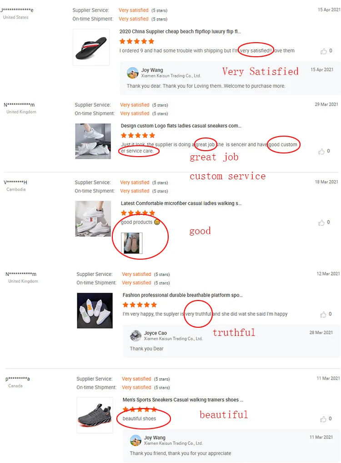Screen dimensions: 341x463
Task: Open '2020 China Supplier cheap beach flipflop' link
Action: pyautogui.click(x=180, y=31)
